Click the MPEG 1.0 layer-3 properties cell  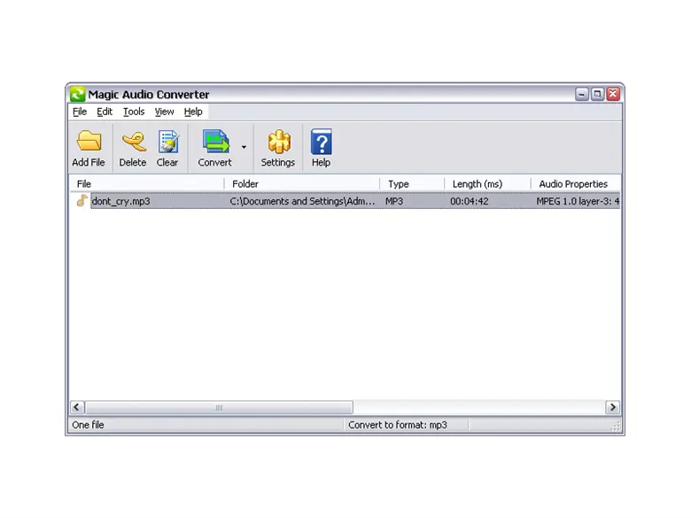coord(578,201)
